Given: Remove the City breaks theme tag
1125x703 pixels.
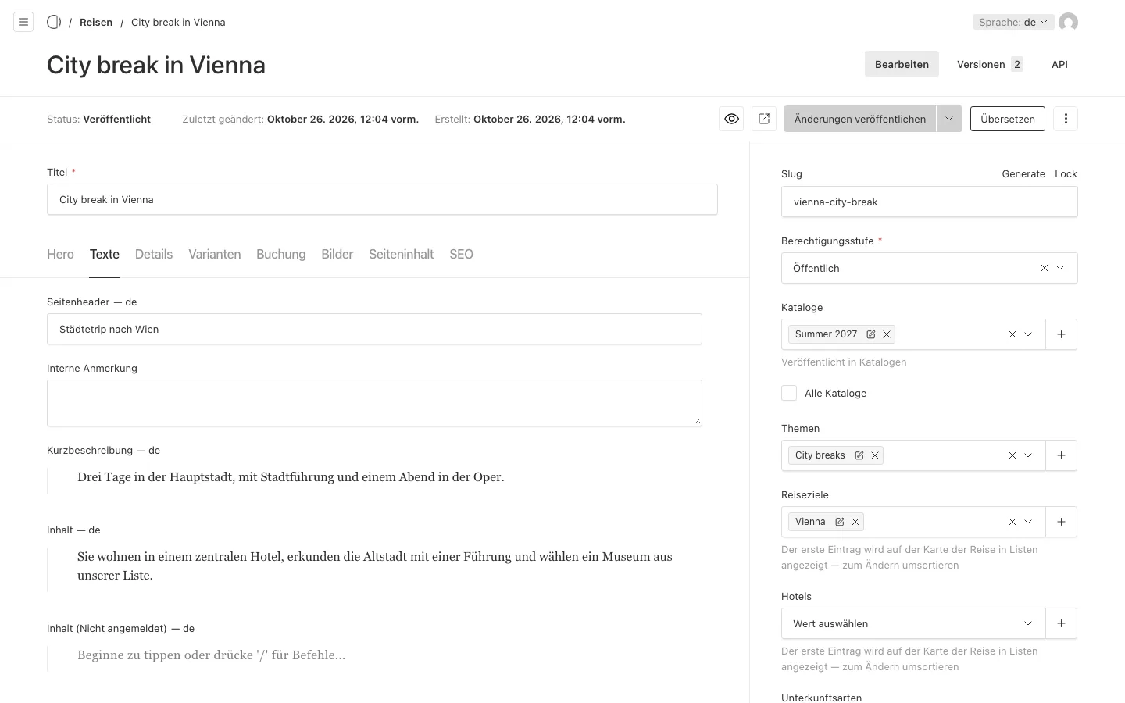Looking at the screenshot, I should [x=875, y=455].
